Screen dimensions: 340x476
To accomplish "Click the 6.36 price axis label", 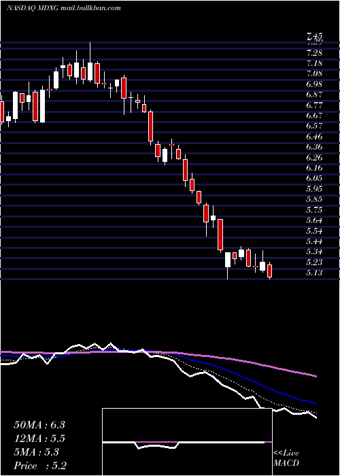I will pyautogui.click(x=314, y=148).
